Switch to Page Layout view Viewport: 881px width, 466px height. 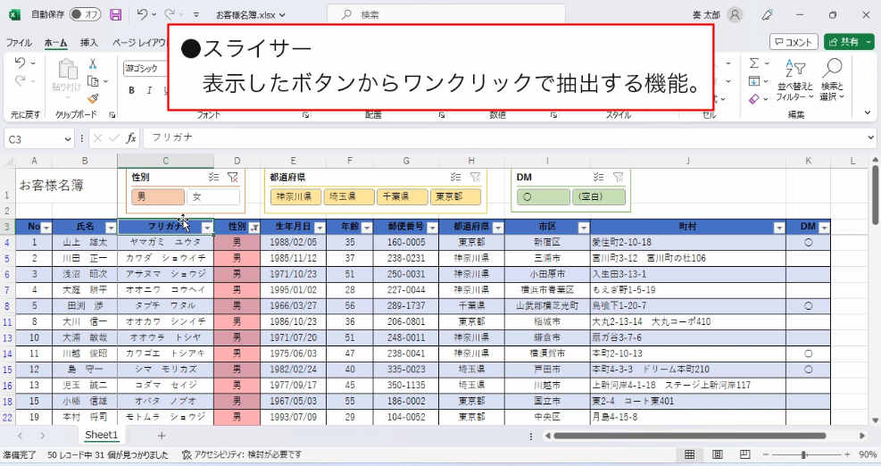718,454
